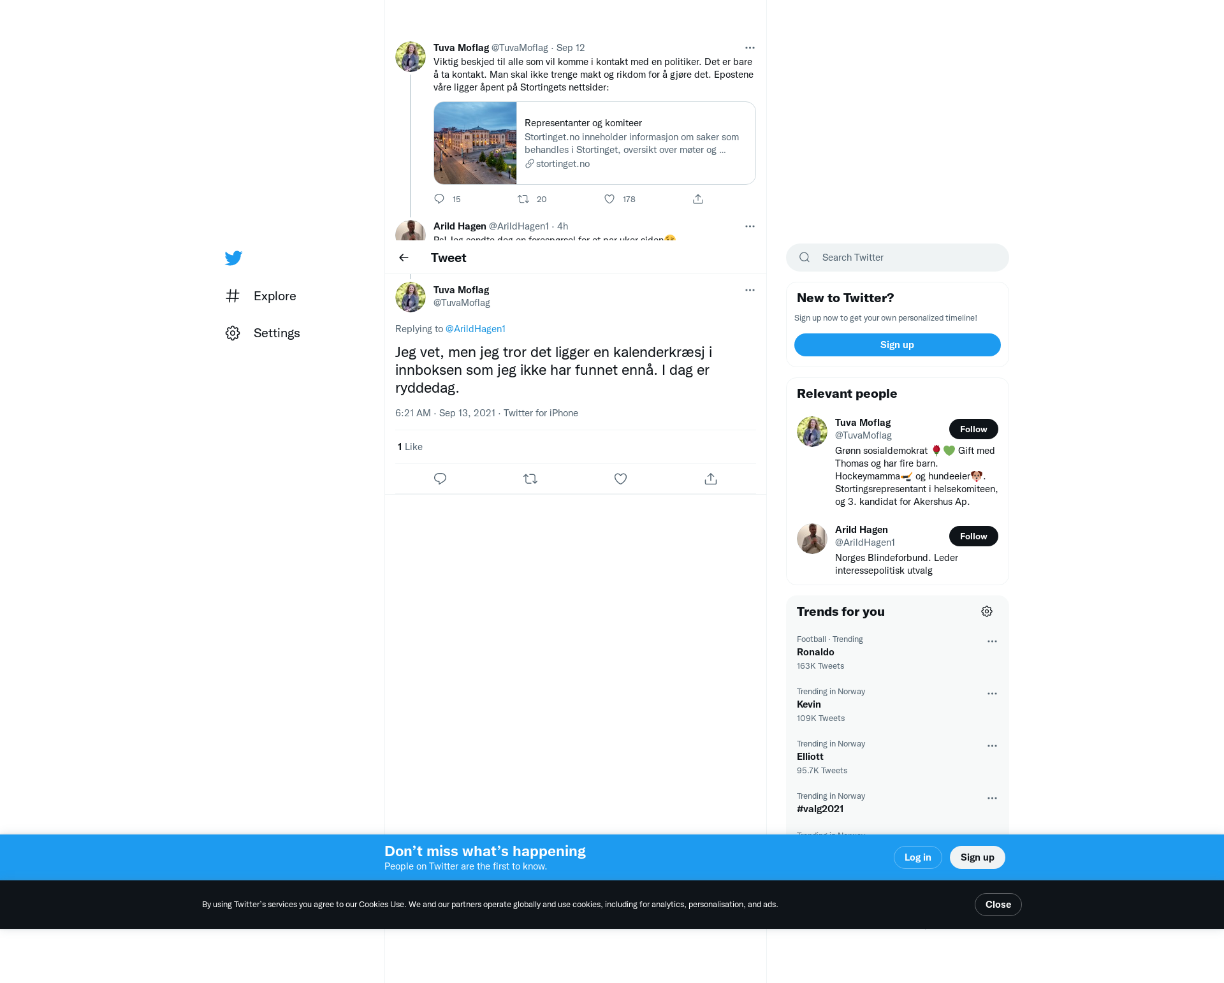
Task: Open Settings gear icon in sidebar
Action: [233, 333]
